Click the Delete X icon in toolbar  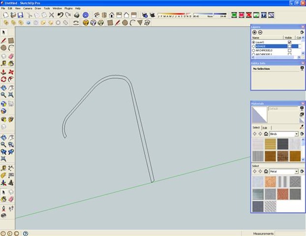pos(52,15)
